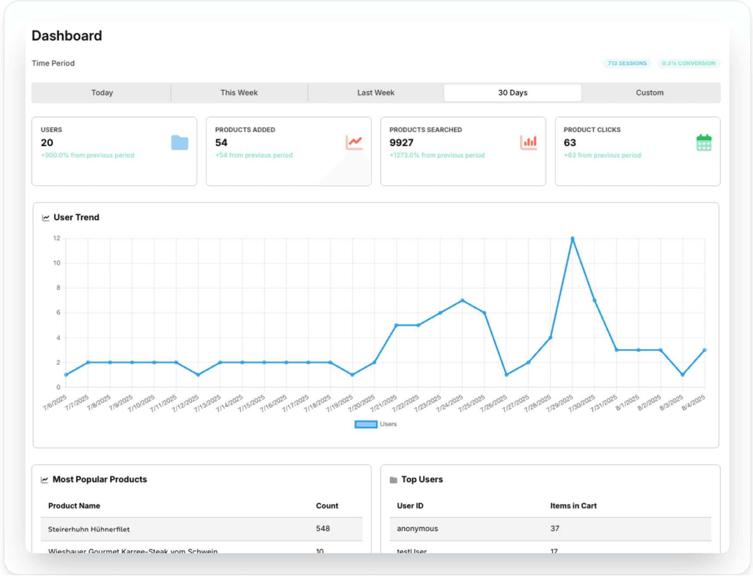This screenshot has height=576, width=753.
Task: Click the User ID column header
Action: tap(410, 506)
